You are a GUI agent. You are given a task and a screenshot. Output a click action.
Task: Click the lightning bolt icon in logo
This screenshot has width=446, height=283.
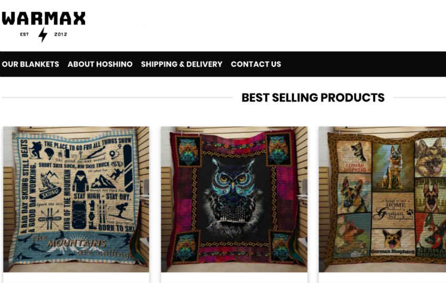[43, 35]
